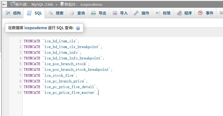Open the Privileges (权限) tab
Viewport: 223px width, 116px height.
163,13
